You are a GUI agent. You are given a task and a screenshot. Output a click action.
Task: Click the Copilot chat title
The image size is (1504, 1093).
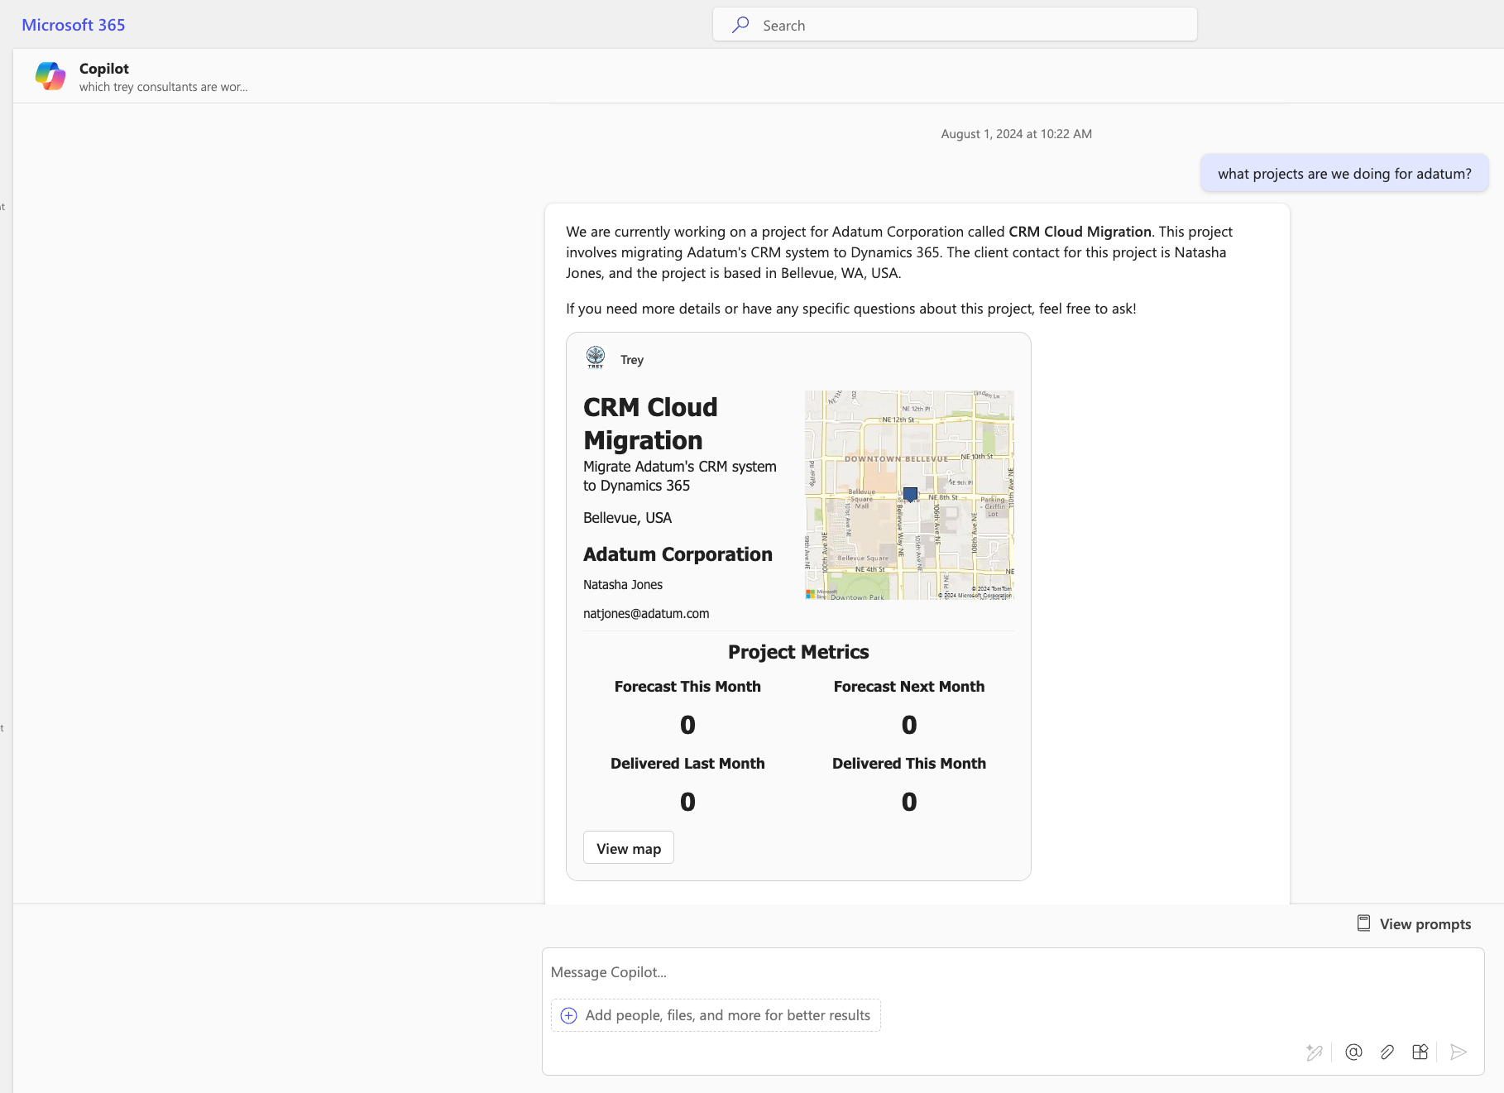click(x=104, y=69)
